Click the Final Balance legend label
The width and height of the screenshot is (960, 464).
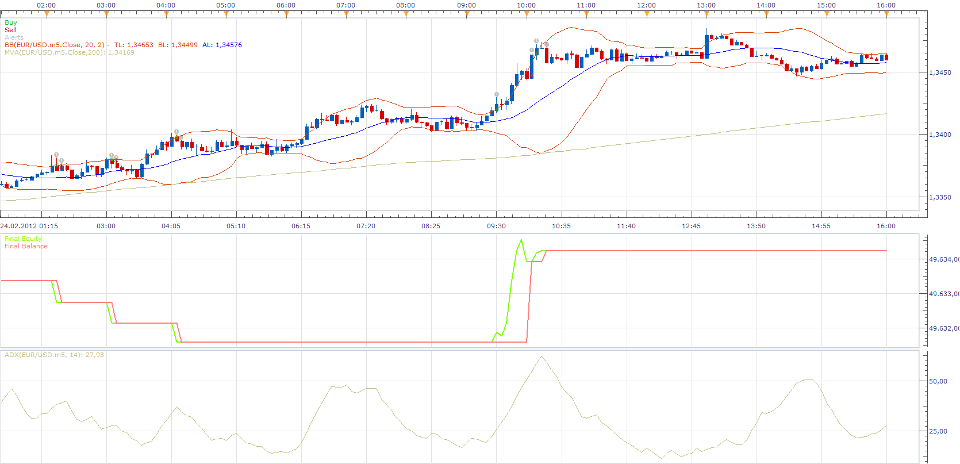tap(26, 246)
